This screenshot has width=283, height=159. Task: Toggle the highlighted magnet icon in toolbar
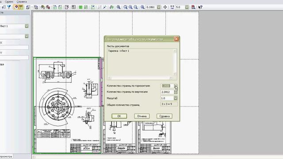point(16,7)
